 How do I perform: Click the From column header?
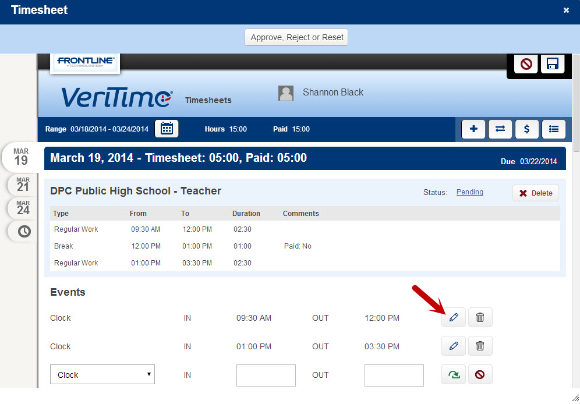pos(138,214)
